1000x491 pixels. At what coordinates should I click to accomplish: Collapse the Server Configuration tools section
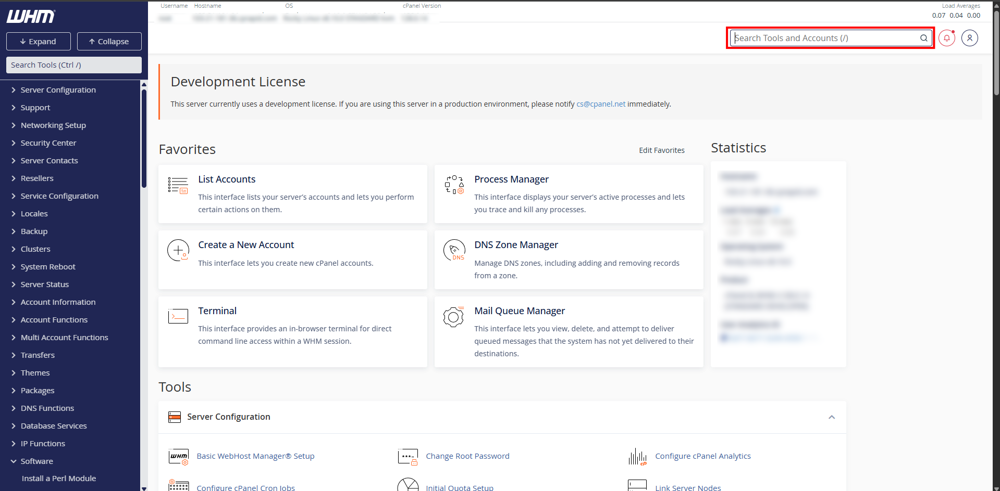832,417
